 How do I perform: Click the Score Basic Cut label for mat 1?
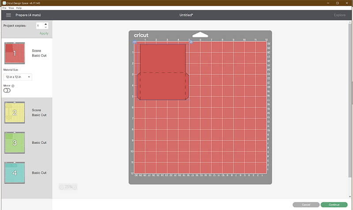39,53
